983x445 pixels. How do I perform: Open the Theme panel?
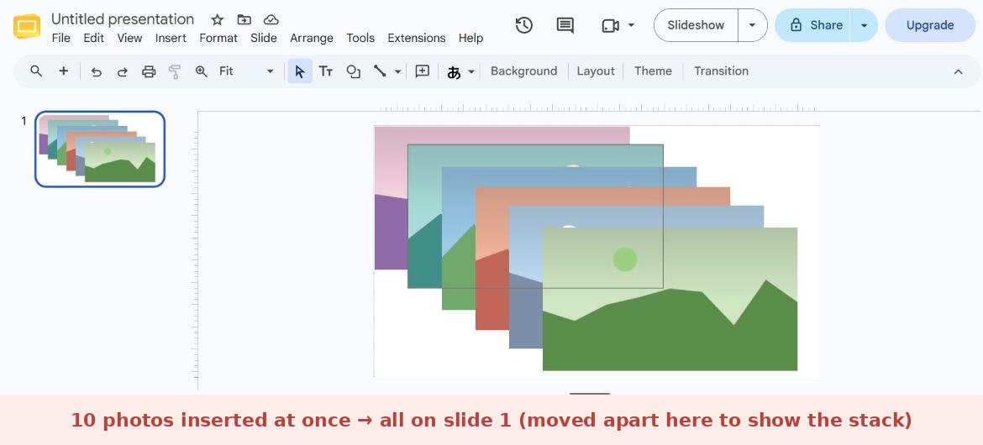(653, 71)
